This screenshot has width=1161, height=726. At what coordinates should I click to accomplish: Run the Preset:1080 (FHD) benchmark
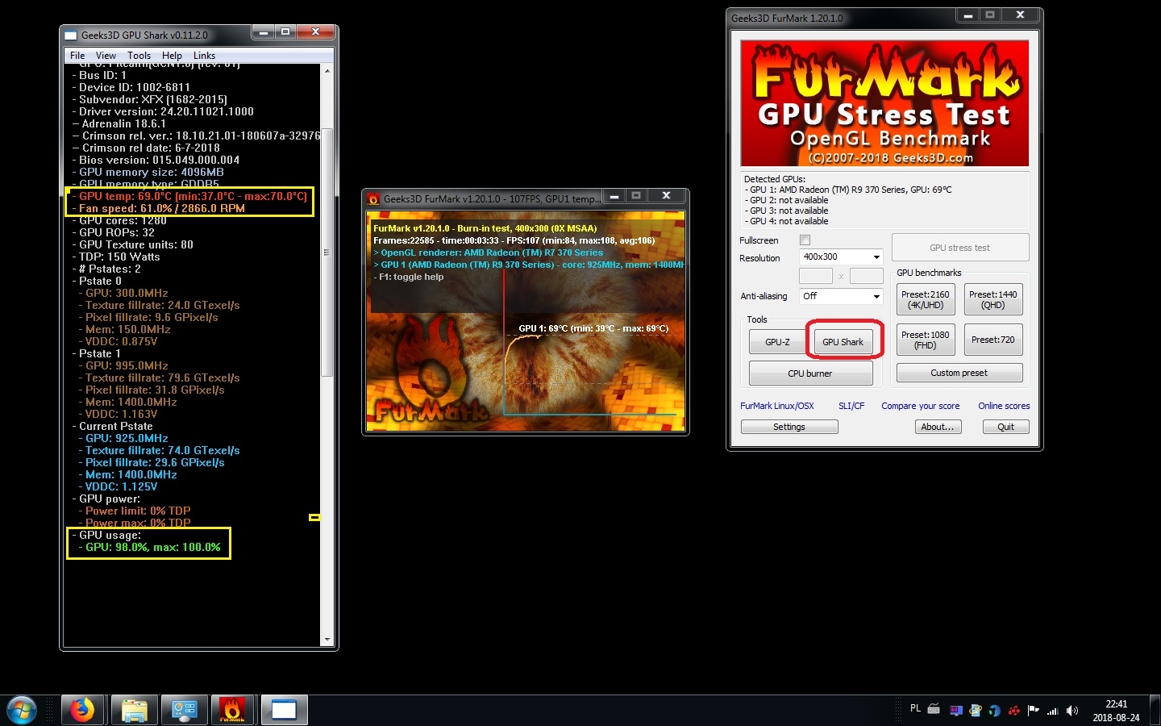926,340
